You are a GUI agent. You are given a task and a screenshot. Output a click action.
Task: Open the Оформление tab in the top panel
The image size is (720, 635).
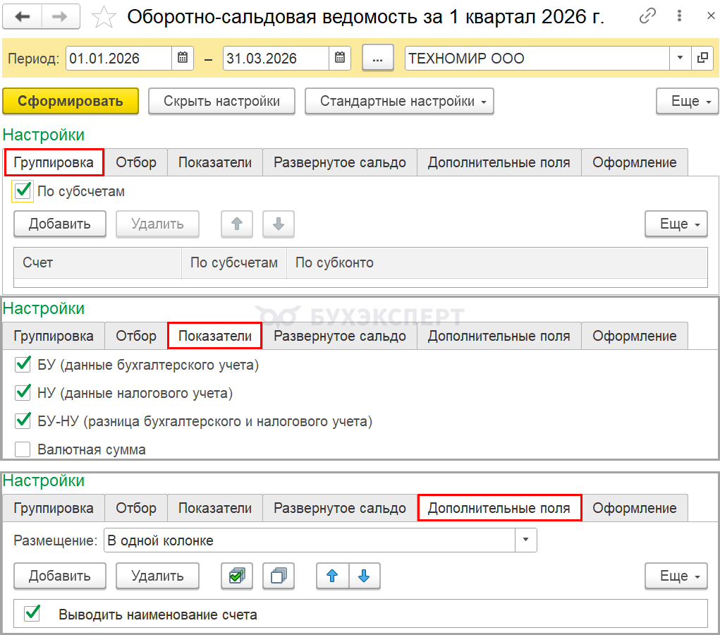[x=634, y=162]
